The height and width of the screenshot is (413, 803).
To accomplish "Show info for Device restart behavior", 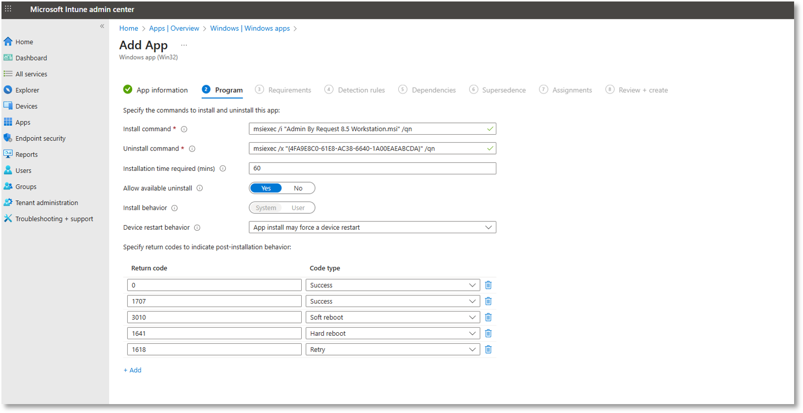I will 197,228.
